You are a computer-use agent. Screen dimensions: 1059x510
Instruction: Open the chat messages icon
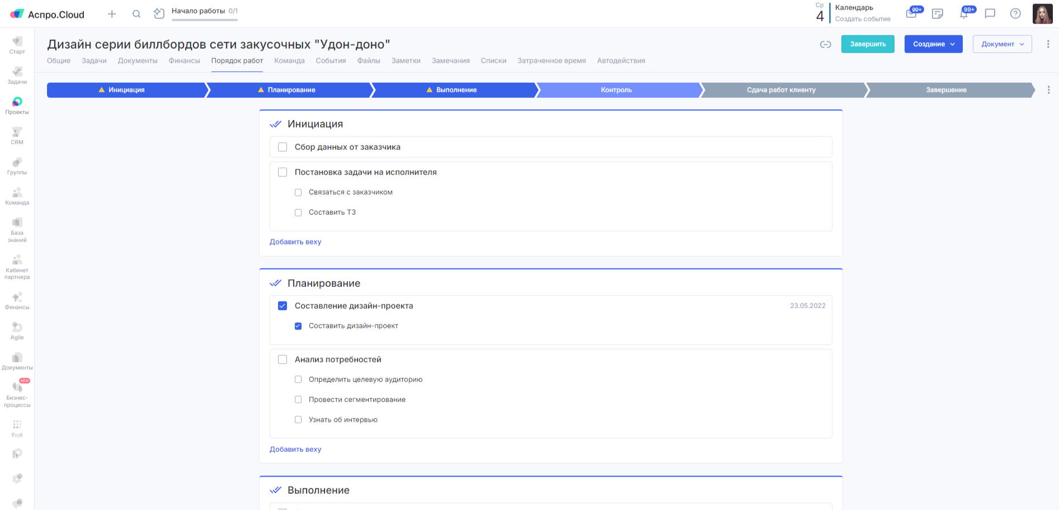pos(990,14)
